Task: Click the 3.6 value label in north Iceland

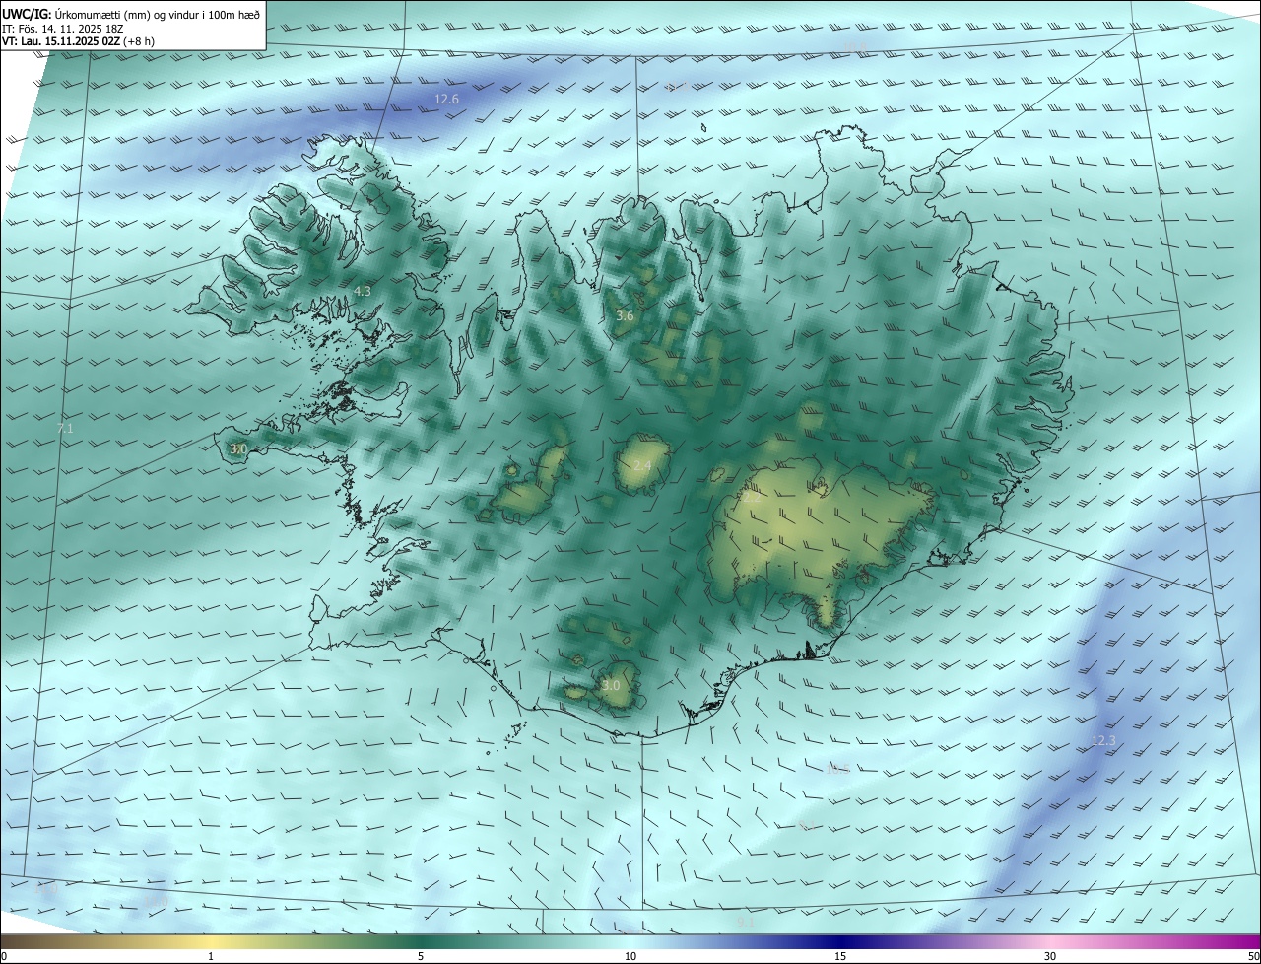Action: [x=625, y=316]
